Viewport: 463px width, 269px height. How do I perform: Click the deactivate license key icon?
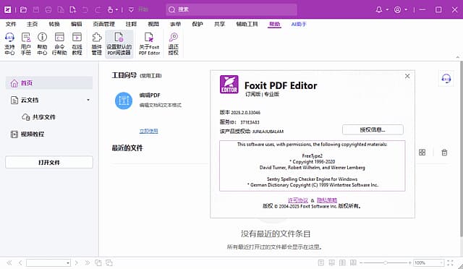click(174, 43)
